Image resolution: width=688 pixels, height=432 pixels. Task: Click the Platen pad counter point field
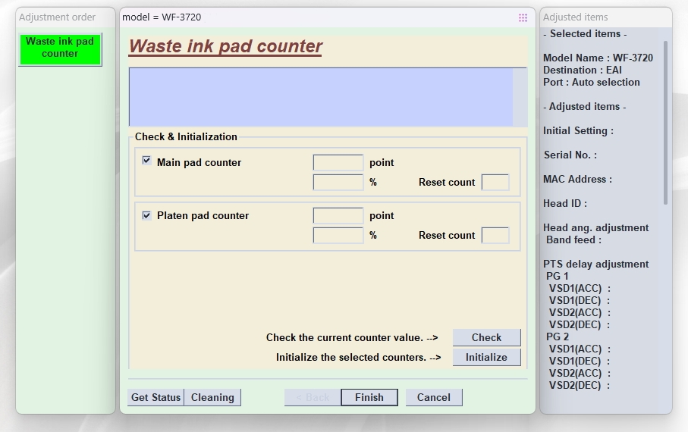(x=338, y=216)
